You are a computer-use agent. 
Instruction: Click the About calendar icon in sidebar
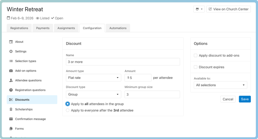coord(11,42)
